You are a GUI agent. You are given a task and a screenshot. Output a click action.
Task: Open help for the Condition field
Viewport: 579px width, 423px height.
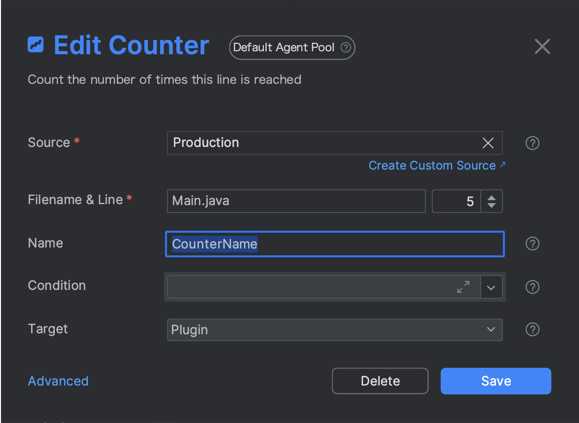(532, 287)
